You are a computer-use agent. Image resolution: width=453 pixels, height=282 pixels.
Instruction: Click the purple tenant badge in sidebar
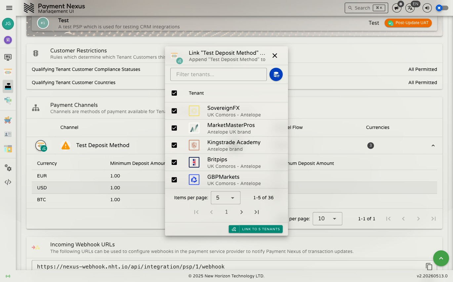coord(8,40)
